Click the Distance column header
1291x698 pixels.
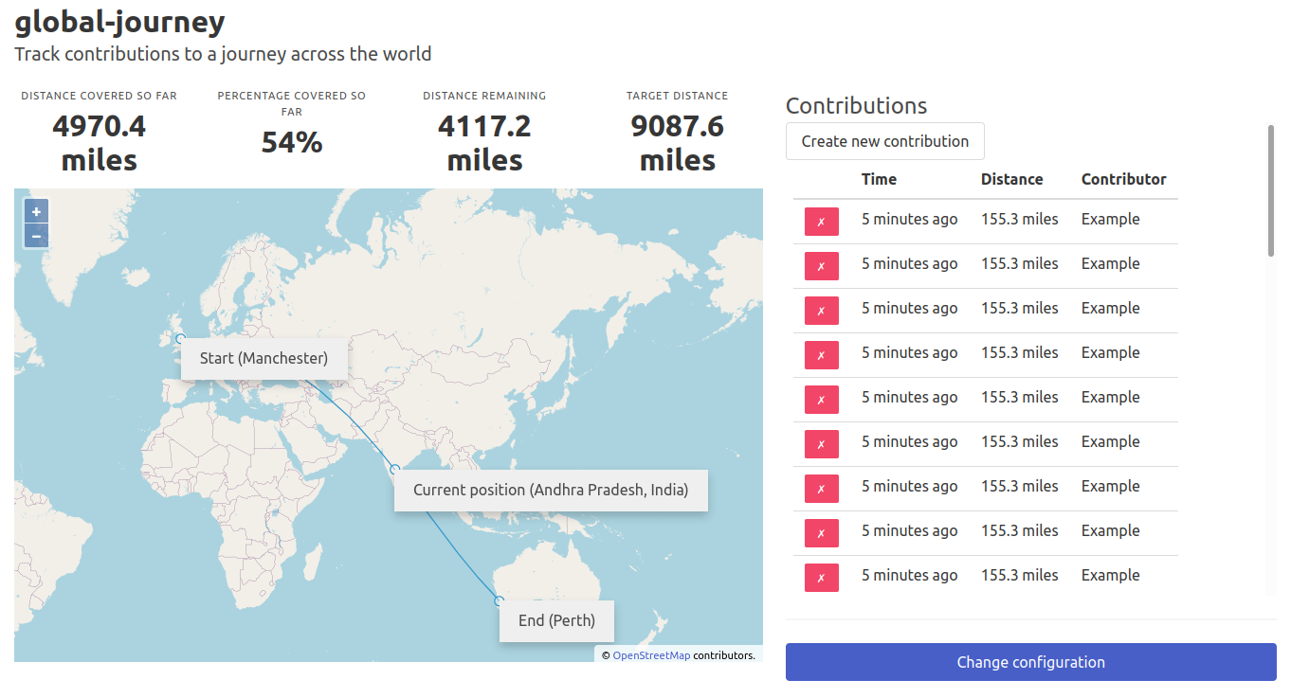1011,179
